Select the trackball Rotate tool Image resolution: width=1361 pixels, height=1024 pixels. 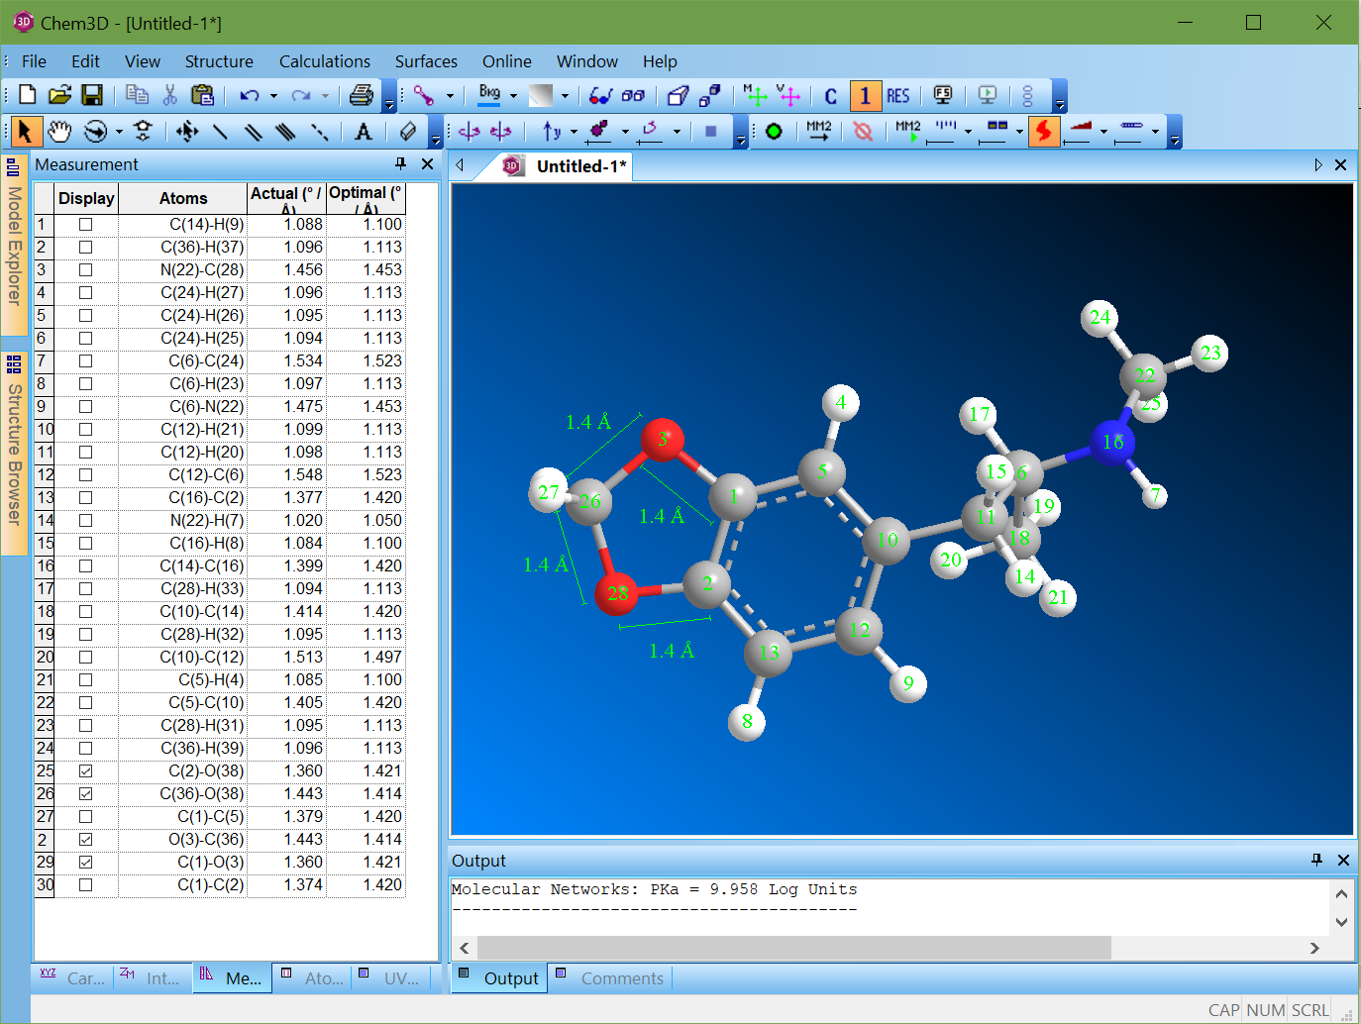(x=95, y=131)
